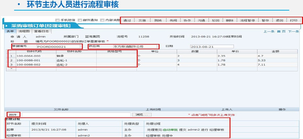
Task: Go to 下一条 next record link
Action: (x=294, y=31)
